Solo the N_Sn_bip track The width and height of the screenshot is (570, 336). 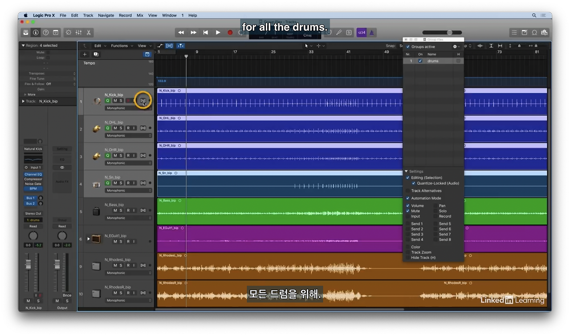[121, 183]
